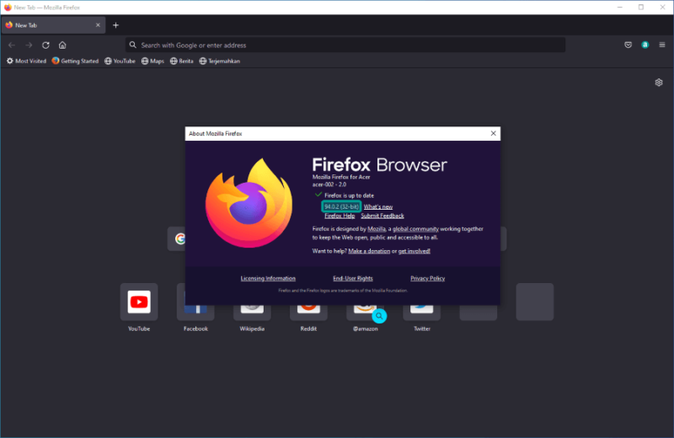Open the hamburger application menu
The image size is (674, 438).
point(662,45)
